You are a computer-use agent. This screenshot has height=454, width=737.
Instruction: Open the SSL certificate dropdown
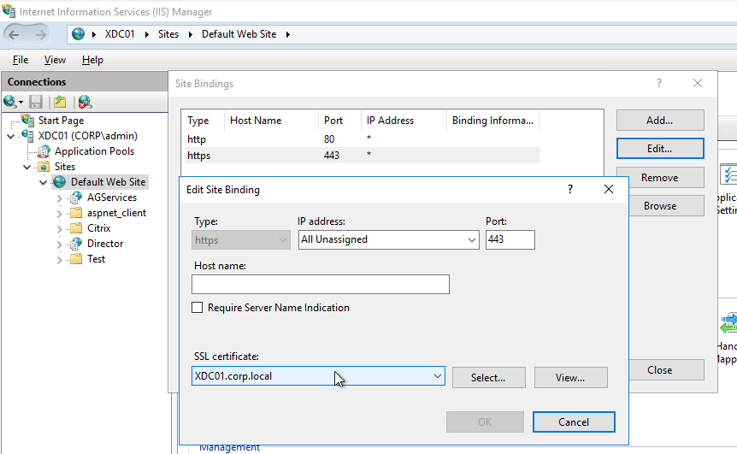point(438,376)
